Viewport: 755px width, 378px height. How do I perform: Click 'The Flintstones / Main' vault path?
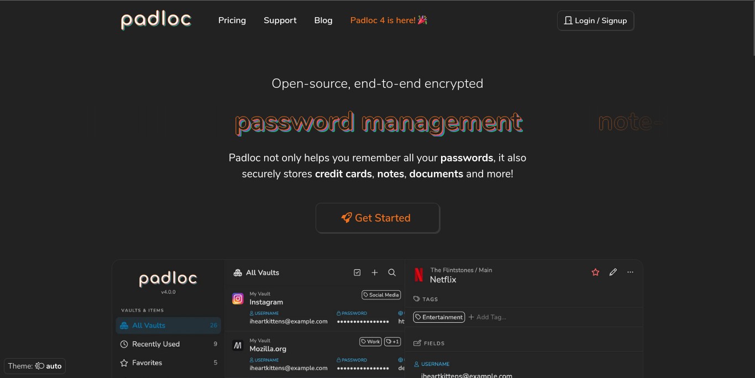click(461, 270)
